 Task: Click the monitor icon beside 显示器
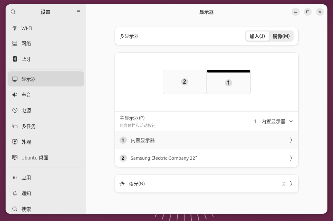[x=15, y=79]
